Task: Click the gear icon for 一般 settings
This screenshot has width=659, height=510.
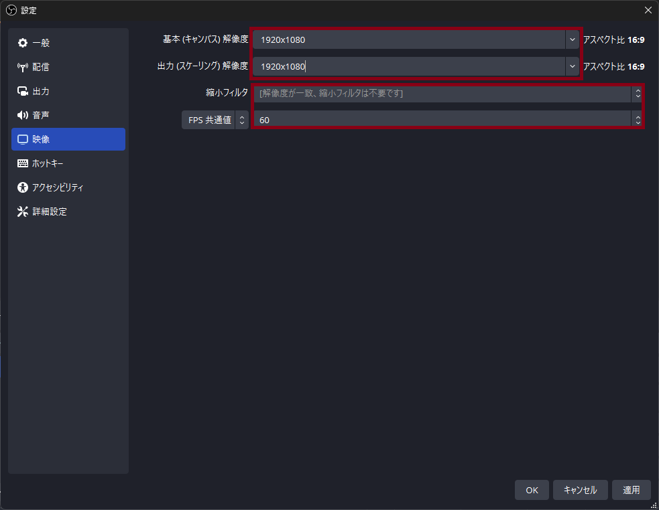Action: coord(23,43)
